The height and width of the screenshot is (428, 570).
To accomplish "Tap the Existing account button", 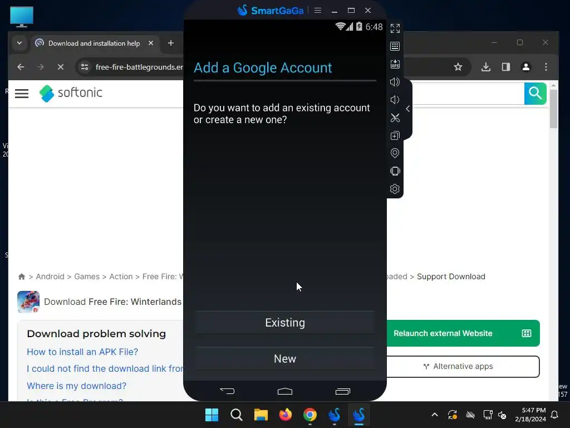I will coord(285,323).
